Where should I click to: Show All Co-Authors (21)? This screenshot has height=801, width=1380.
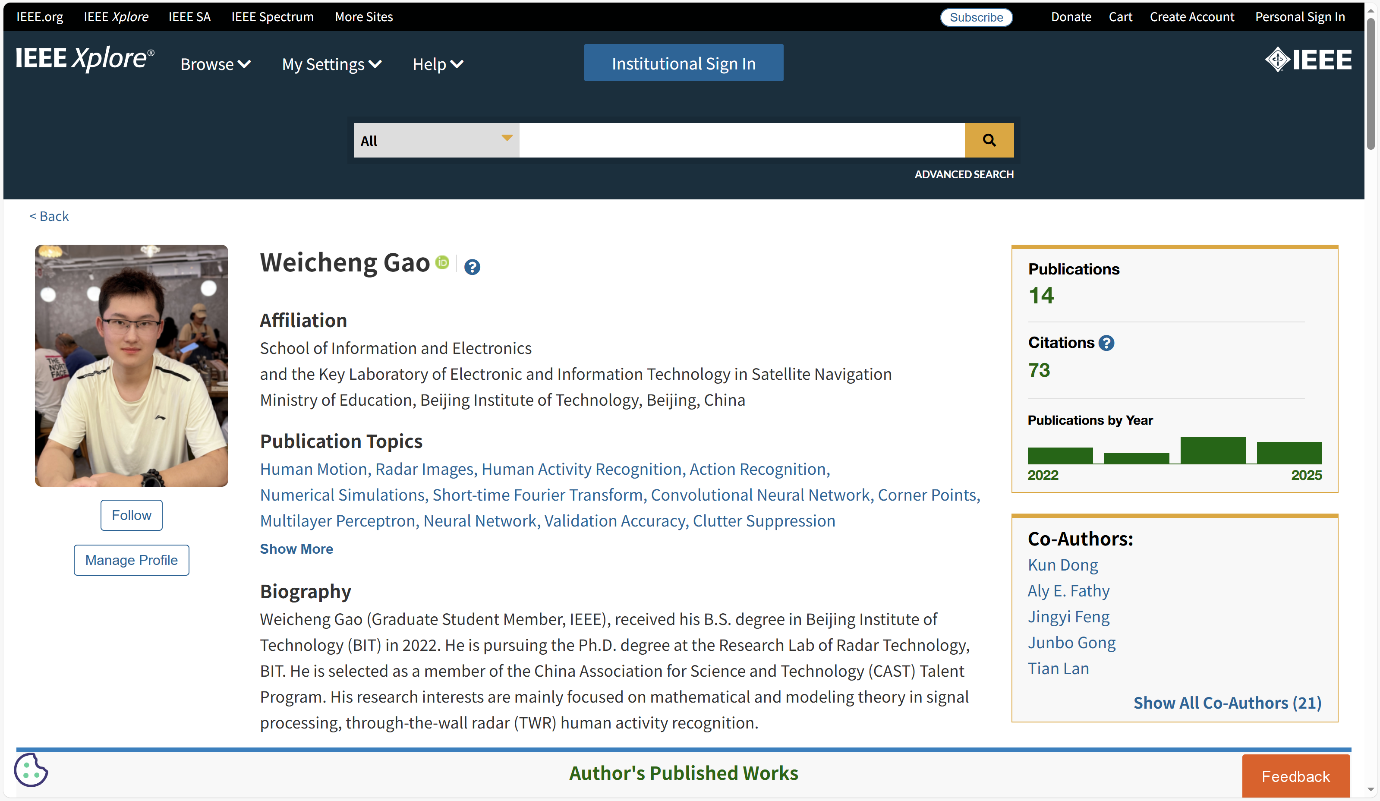click(1227, 703)
